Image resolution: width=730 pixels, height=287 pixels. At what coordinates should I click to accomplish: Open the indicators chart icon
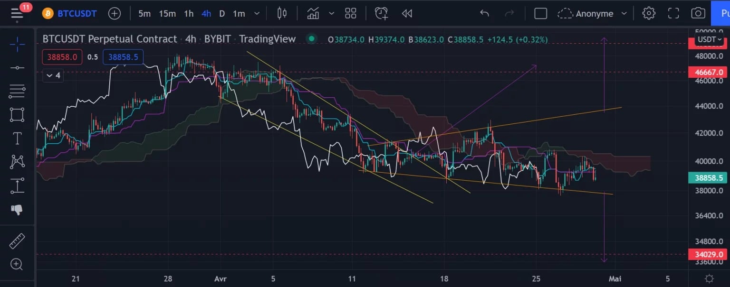pos(313,13)
